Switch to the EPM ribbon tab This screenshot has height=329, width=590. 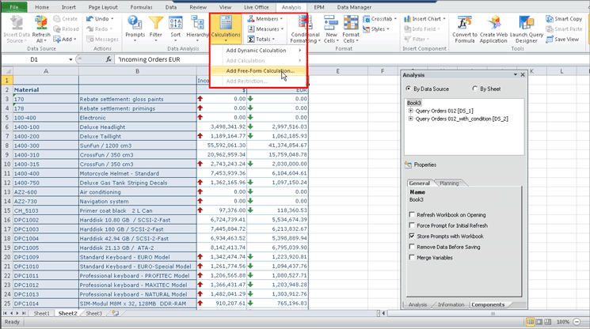[319, 7]
